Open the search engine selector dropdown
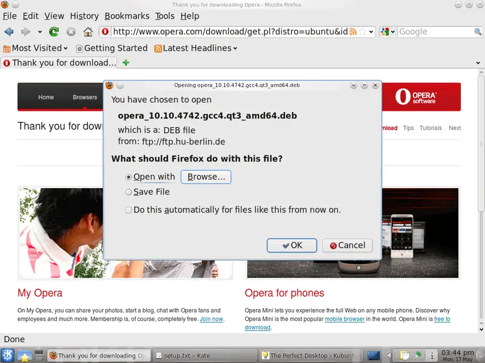The height and width of the screenshot is (363, 485). (x=388, y=31)
